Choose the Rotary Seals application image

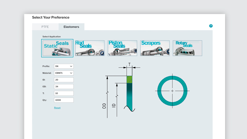coord(187,48)
